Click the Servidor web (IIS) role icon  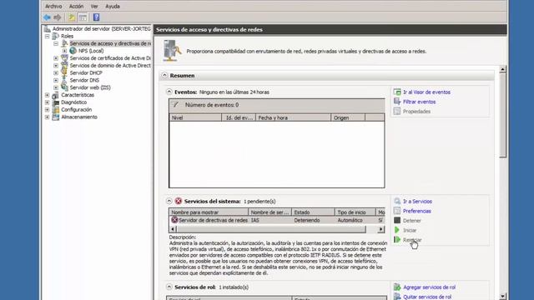point(64,87)
